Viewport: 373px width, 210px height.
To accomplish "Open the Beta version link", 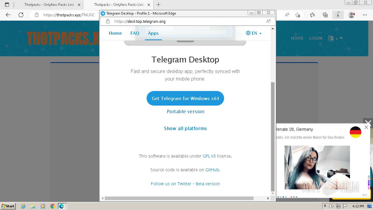I will coord(208,184).
